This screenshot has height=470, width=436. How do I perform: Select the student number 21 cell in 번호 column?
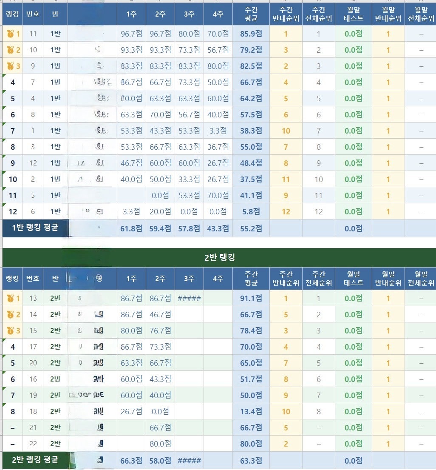(33, 428)
